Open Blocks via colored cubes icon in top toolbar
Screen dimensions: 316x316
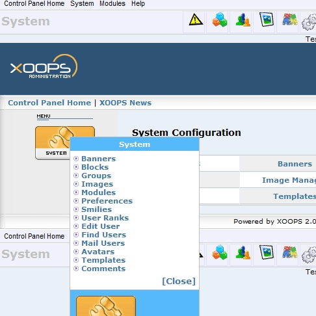point(219,20)
